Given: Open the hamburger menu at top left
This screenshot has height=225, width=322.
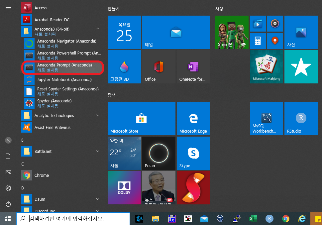Looking at the screenshot, I should [x=8, y=9].
